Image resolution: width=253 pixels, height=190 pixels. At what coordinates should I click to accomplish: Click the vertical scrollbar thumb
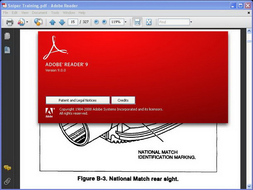(x=249, y=41)
